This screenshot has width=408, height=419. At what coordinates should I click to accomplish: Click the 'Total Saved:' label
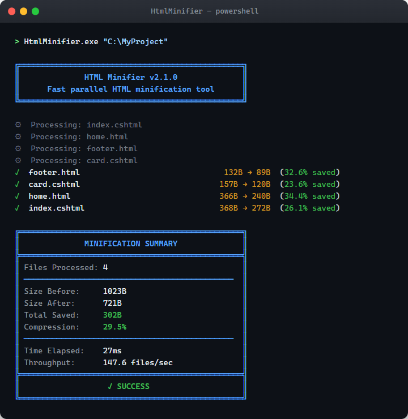(52, 315)
